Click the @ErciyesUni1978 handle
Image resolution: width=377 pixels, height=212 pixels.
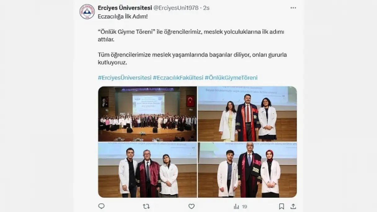pos(176,8)
